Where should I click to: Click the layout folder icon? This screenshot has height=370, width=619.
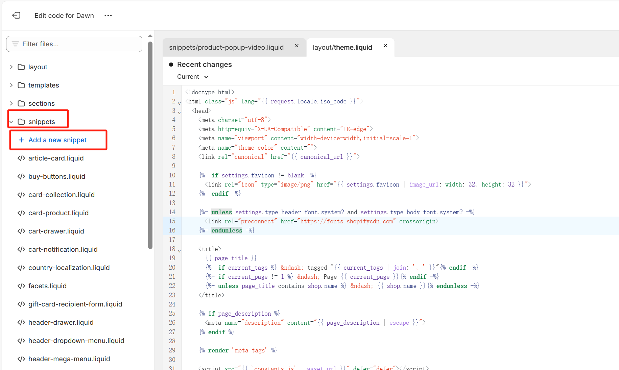(21, 67)
